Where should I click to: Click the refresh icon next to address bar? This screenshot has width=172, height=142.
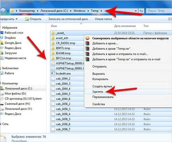[141, 11]
